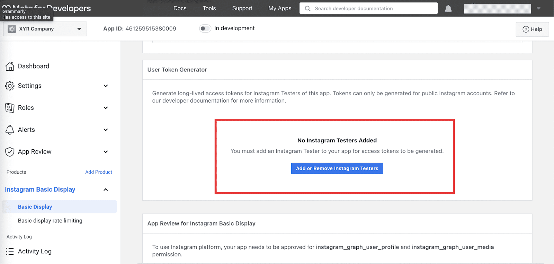Image resolution: width=554 pixels, height=264 pixels.
Task: Expand the Roles menu chevron
Action: (106, 108)
